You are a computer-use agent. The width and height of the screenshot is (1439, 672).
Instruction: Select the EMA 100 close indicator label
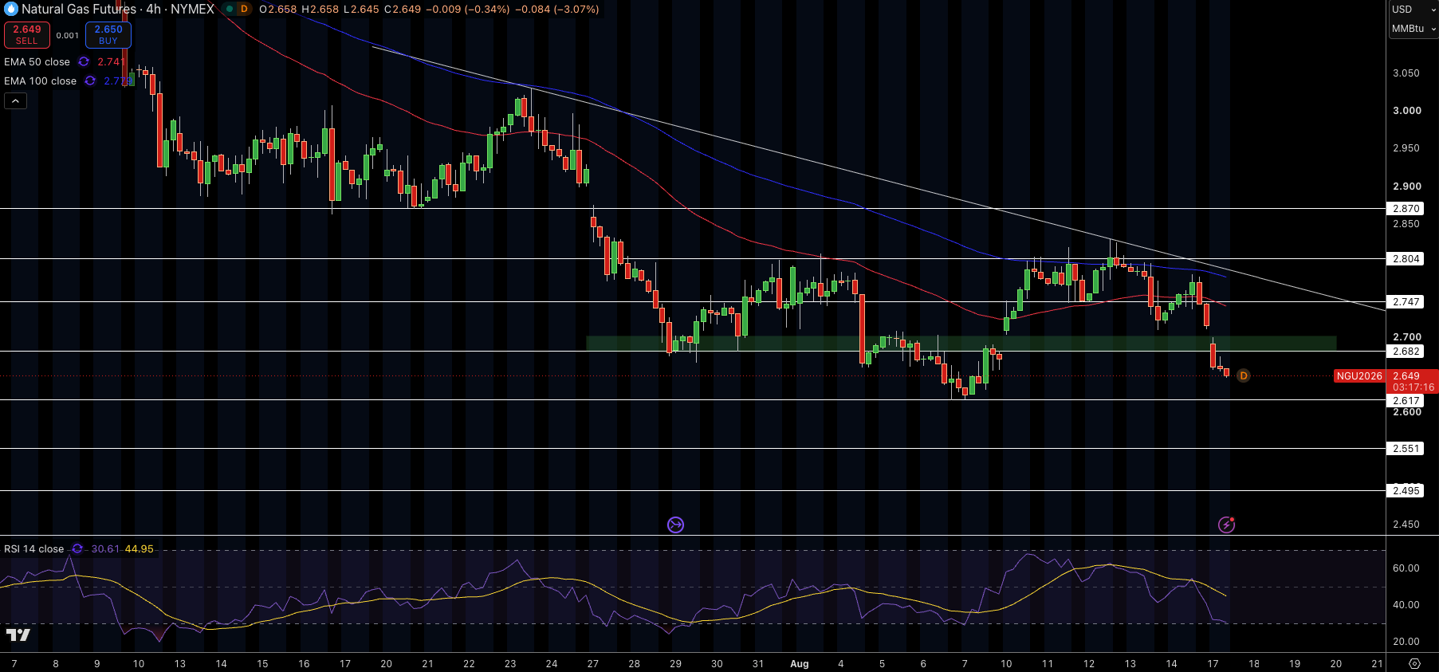(x=40, y=81)
